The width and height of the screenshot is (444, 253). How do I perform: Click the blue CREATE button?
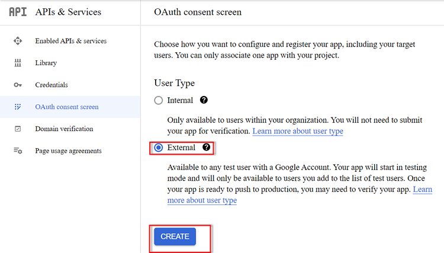point(175,236)
